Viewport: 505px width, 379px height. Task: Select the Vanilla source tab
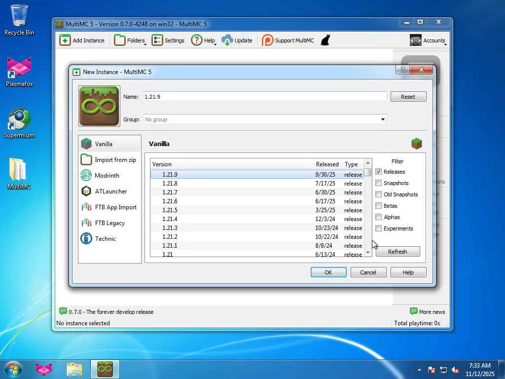pos(109,144)
